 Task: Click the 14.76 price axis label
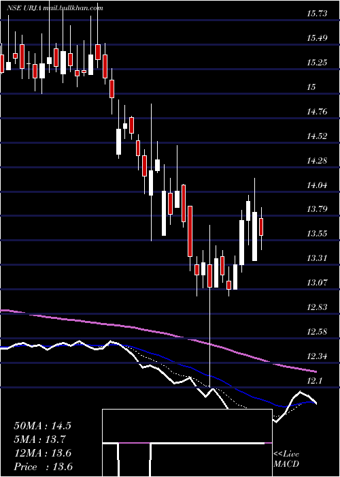pyautogui.click(x=317, y=112)
